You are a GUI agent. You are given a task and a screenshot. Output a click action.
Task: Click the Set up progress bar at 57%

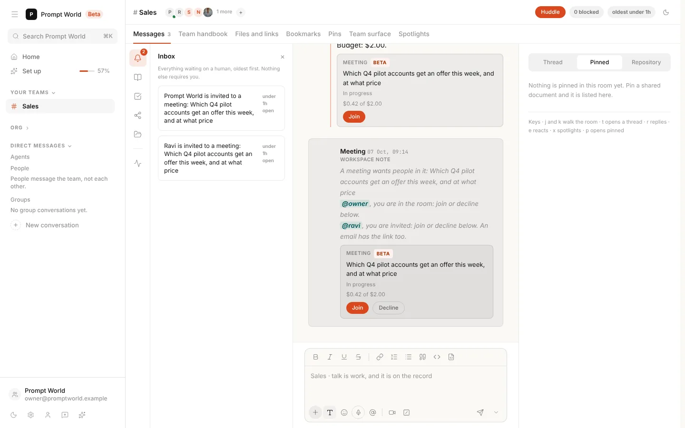[87, 71]
